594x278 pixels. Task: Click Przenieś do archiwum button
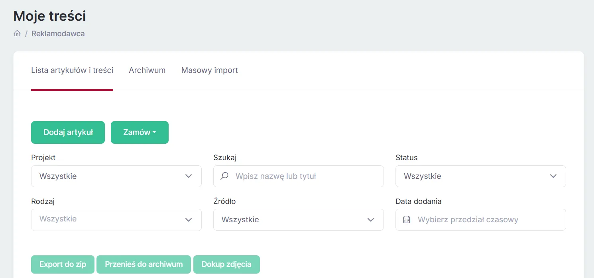coord(144,264)
